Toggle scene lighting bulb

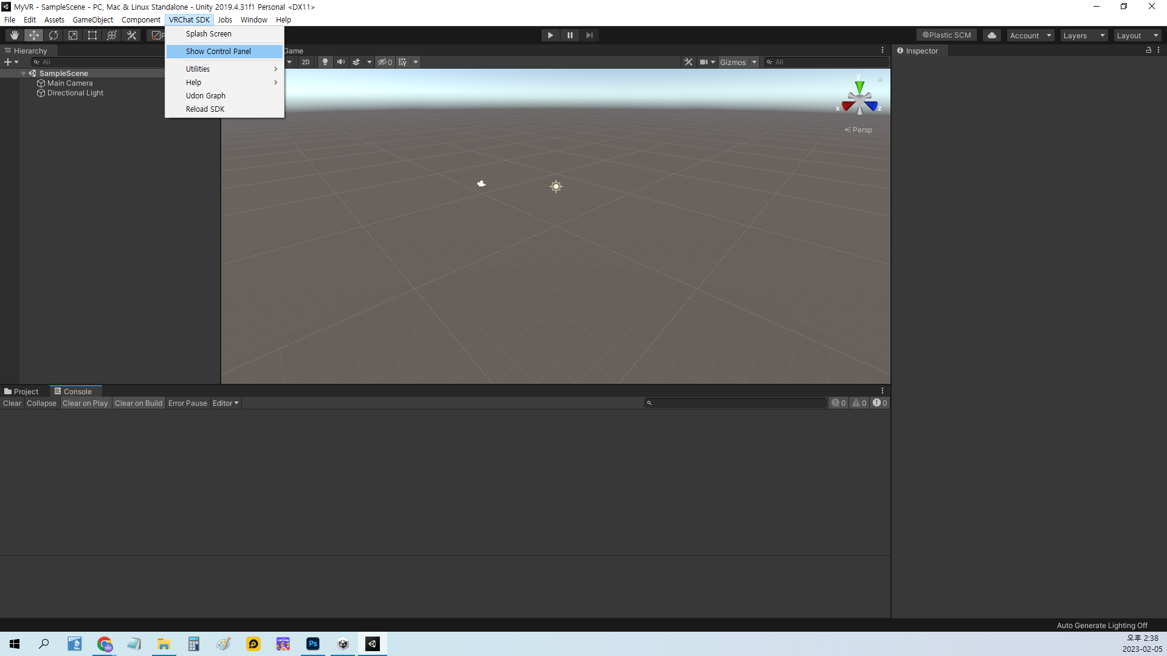coord(325,62)
